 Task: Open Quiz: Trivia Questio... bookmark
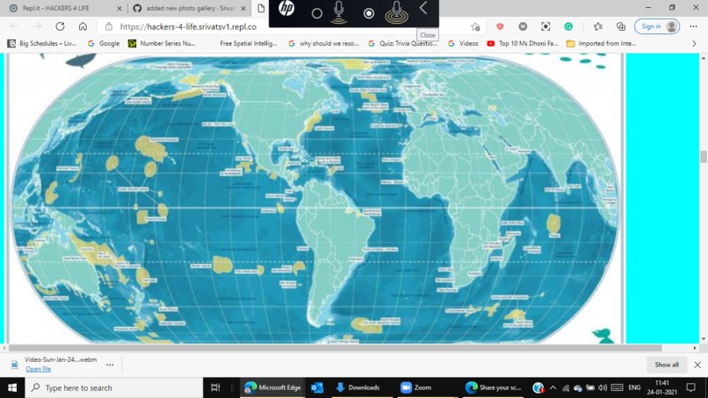click(x=403, y=43)
